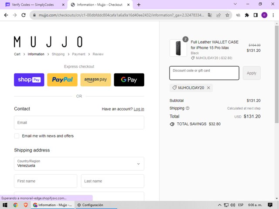Click the Log in link
This screenshot has height=209, width=279.
click(x=139, y=109)
